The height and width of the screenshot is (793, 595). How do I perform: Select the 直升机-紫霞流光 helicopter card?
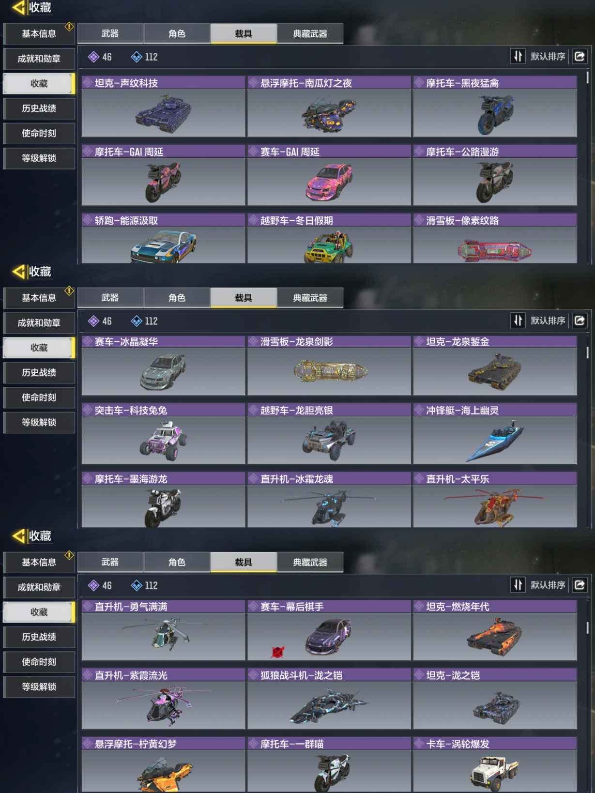pos(164,699)
